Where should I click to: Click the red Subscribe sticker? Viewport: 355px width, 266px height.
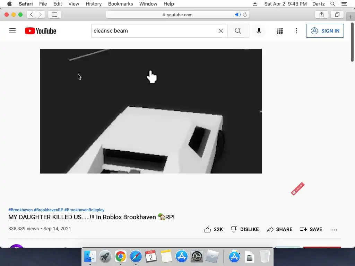point(298,189)
